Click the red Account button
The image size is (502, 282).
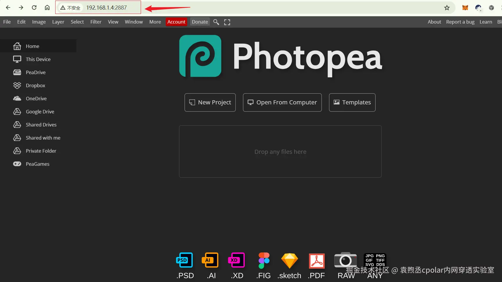tap(176, 22)
